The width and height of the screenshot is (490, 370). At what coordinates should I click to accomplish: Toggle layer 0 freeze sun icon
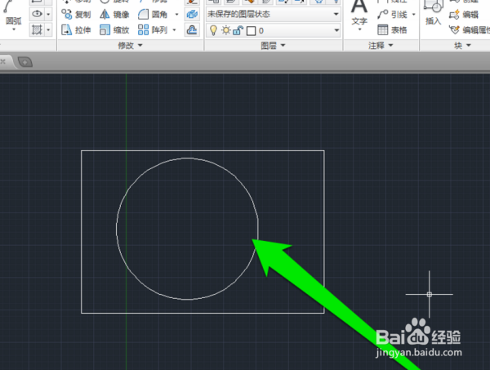click(226, 30)
